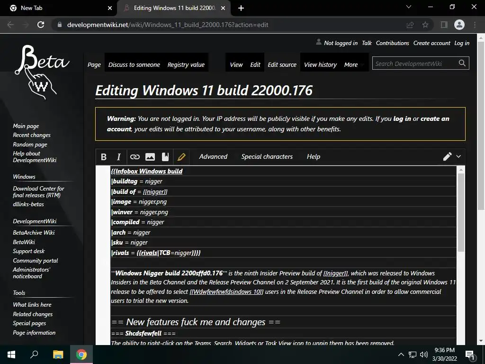485x364 pixels.
Task: Expand Help section in editor toolbar
Action: coord(314,156)
